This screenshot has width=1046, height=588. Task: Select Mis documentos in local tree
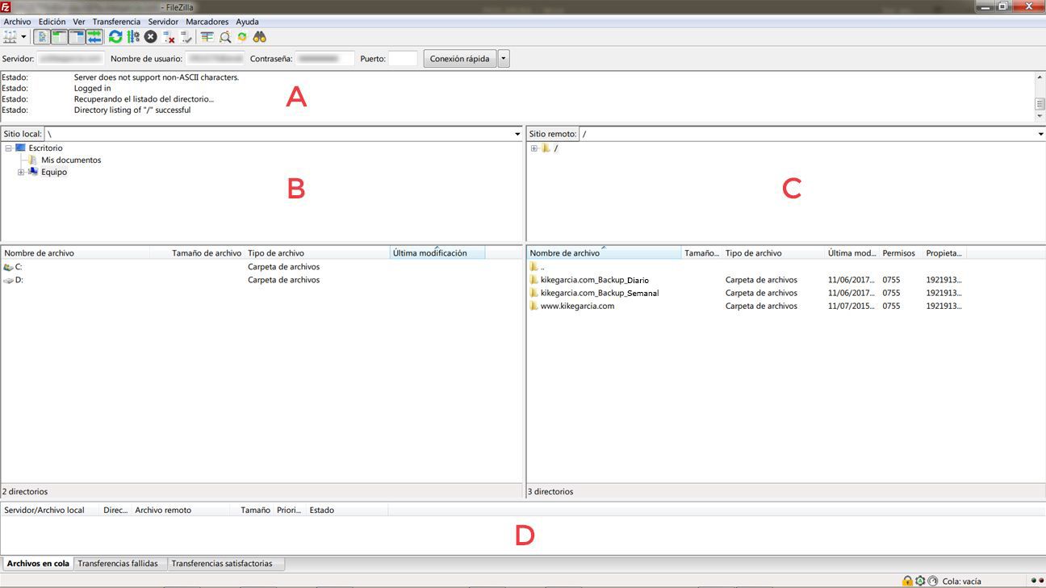coord(71,160)
